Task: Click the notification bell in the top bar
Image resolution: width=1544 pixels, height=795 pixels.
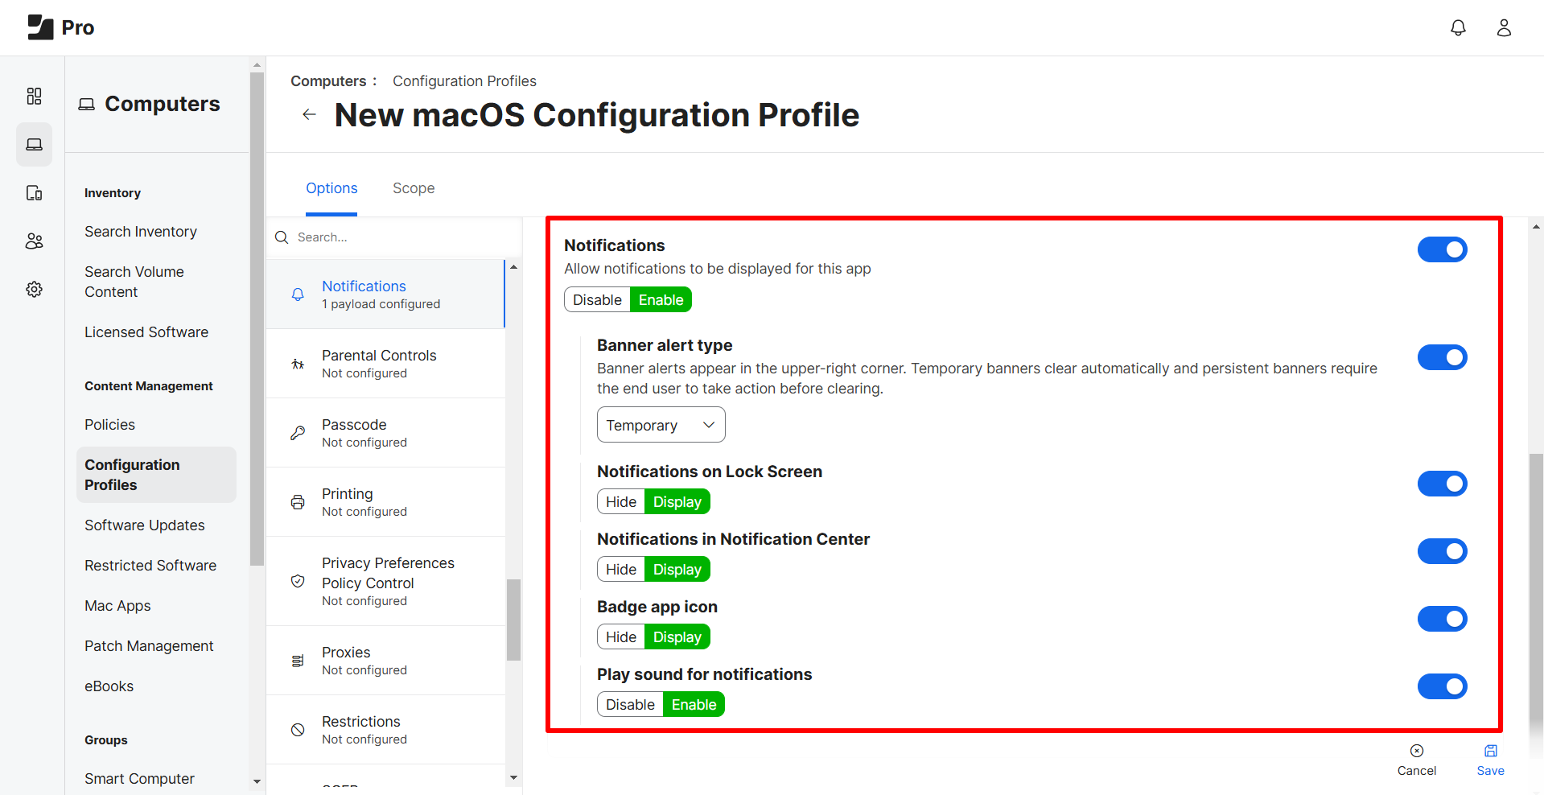Action: [x=1458, y=27]
